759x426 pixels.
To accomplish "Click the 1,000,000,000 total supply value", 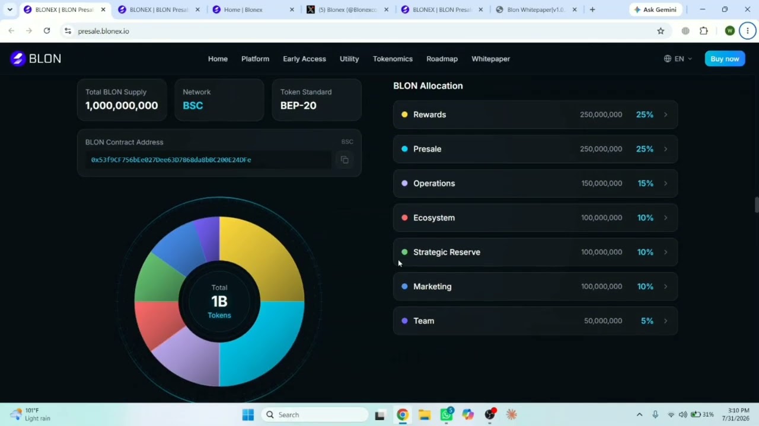I will (x=122, y=105).
